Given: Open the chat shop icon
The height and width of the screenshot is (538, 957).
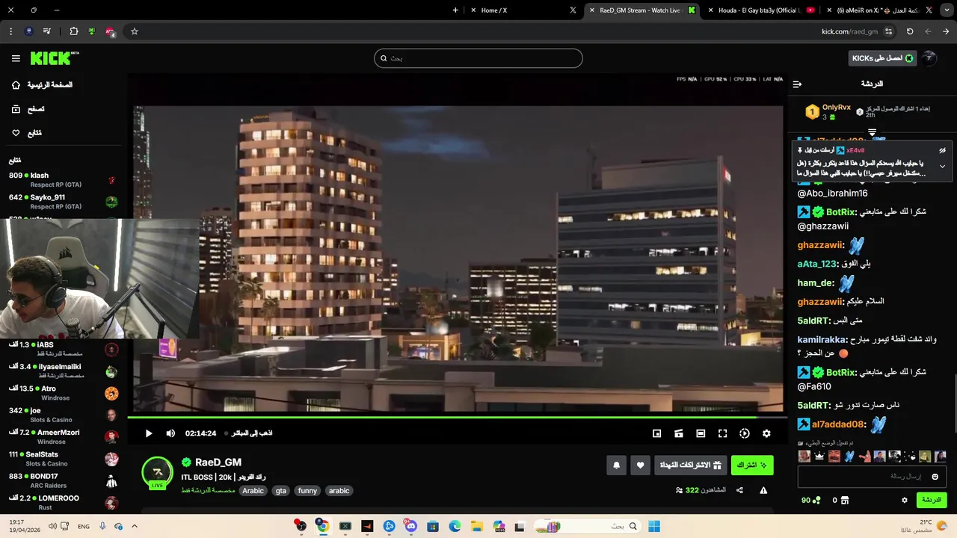Looking at the screenshot, I should pyautogui.click(x=845, y=500).
